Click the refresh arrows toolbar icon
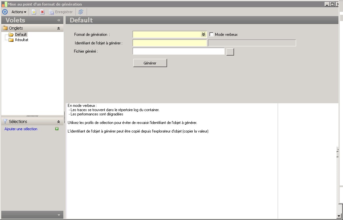 pyautogui.click(x=81, y=12)
